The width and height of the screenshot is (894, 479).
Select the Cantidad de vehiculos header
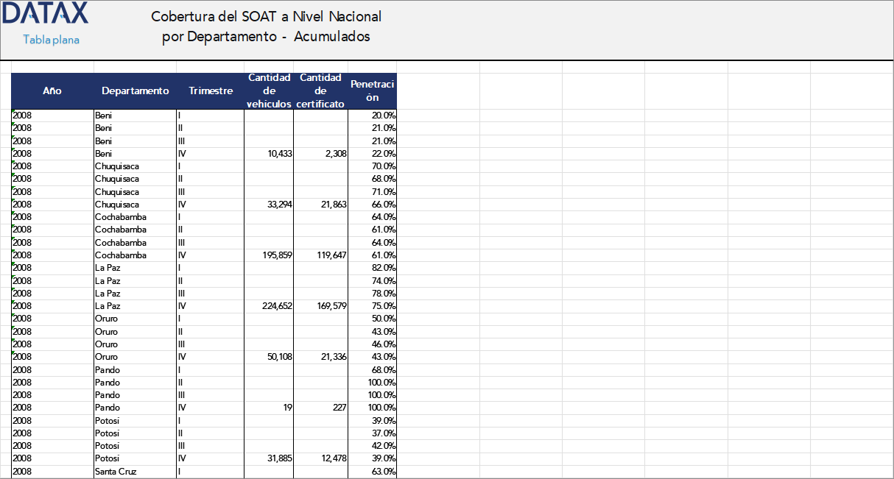269,91
